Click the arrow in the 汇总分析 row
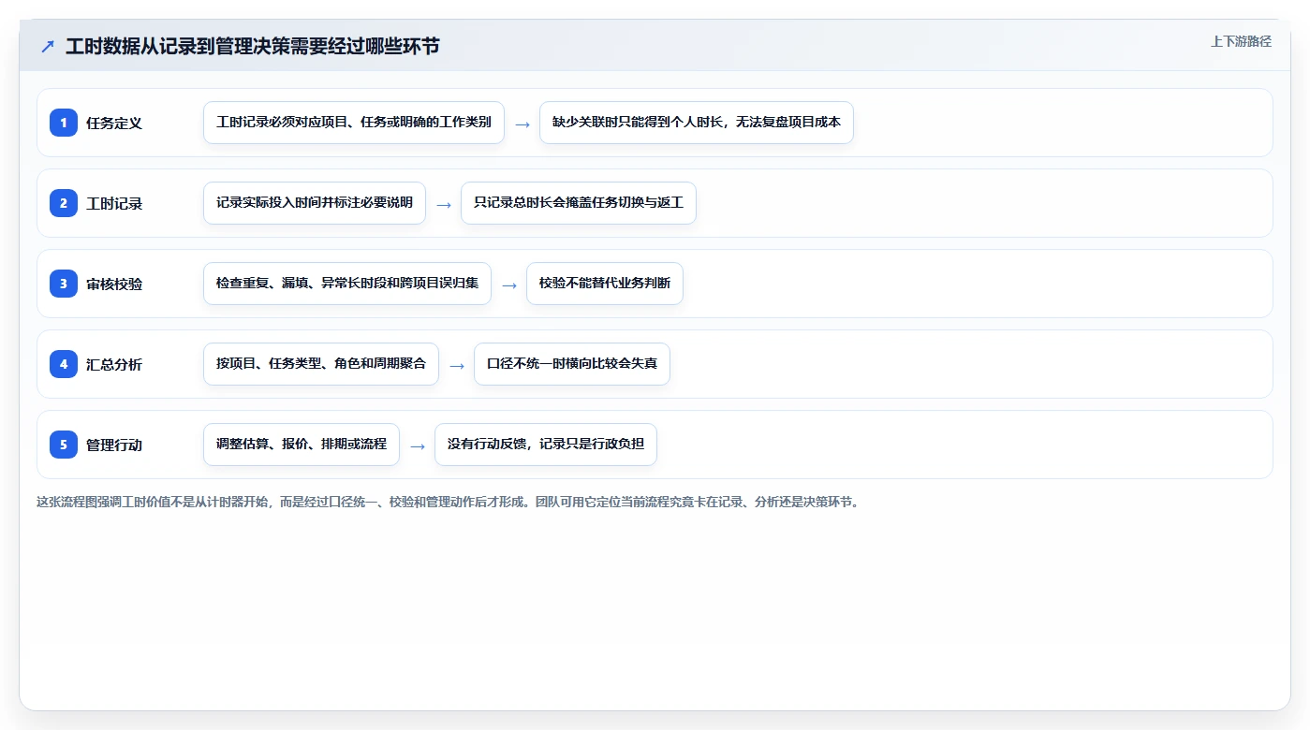The width and height of the screenshot is (1310, 730). pyautogui.click(x=457, y=365)
